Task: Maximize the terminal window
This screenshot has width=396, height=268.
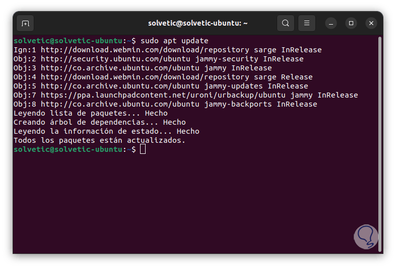Action: point(351,23)
